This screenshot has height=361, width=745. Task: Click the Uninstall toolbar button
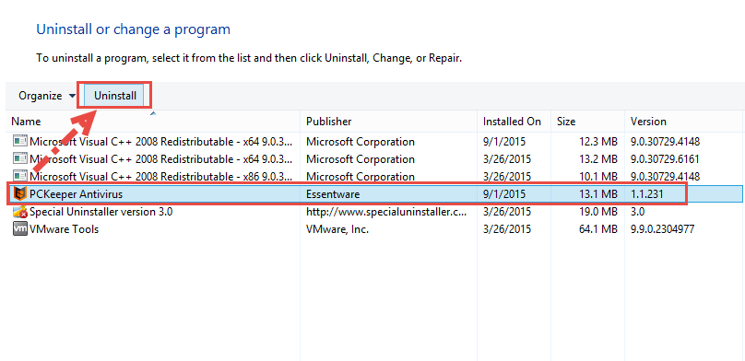click(x=115, y=96)
